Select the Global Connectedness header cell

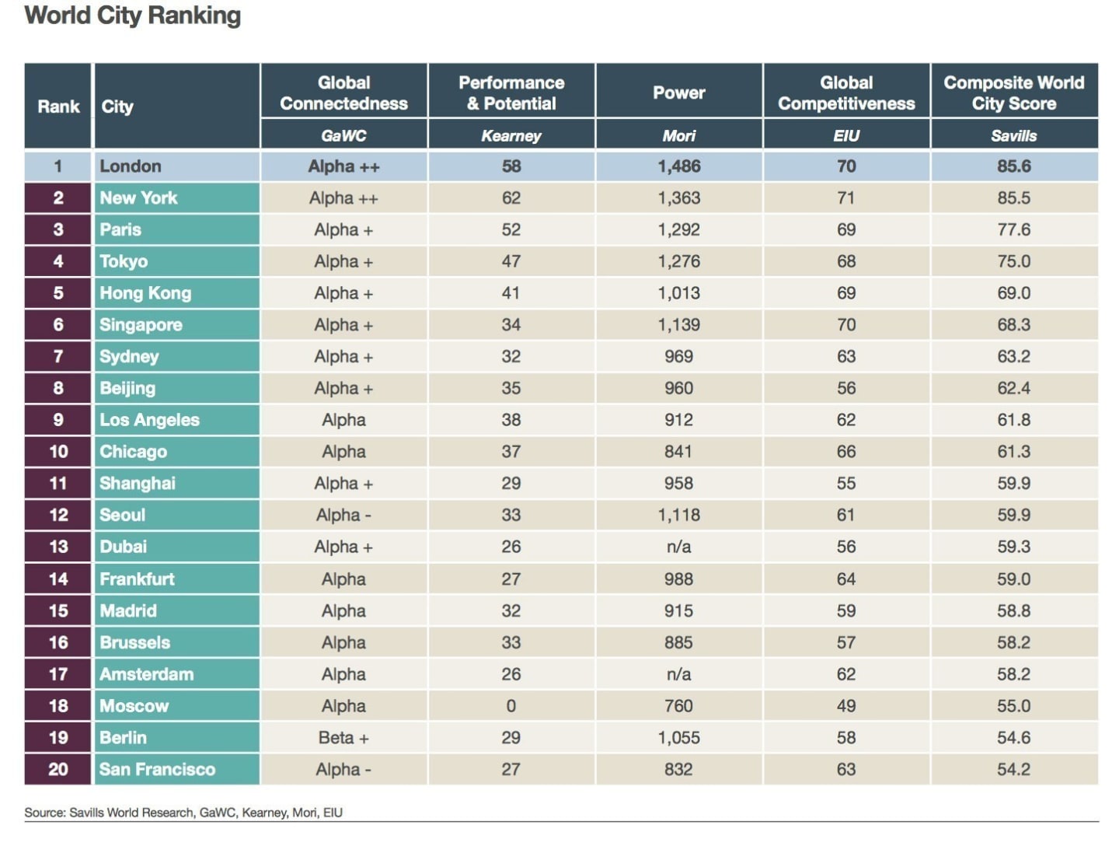[x=344, y=91]
